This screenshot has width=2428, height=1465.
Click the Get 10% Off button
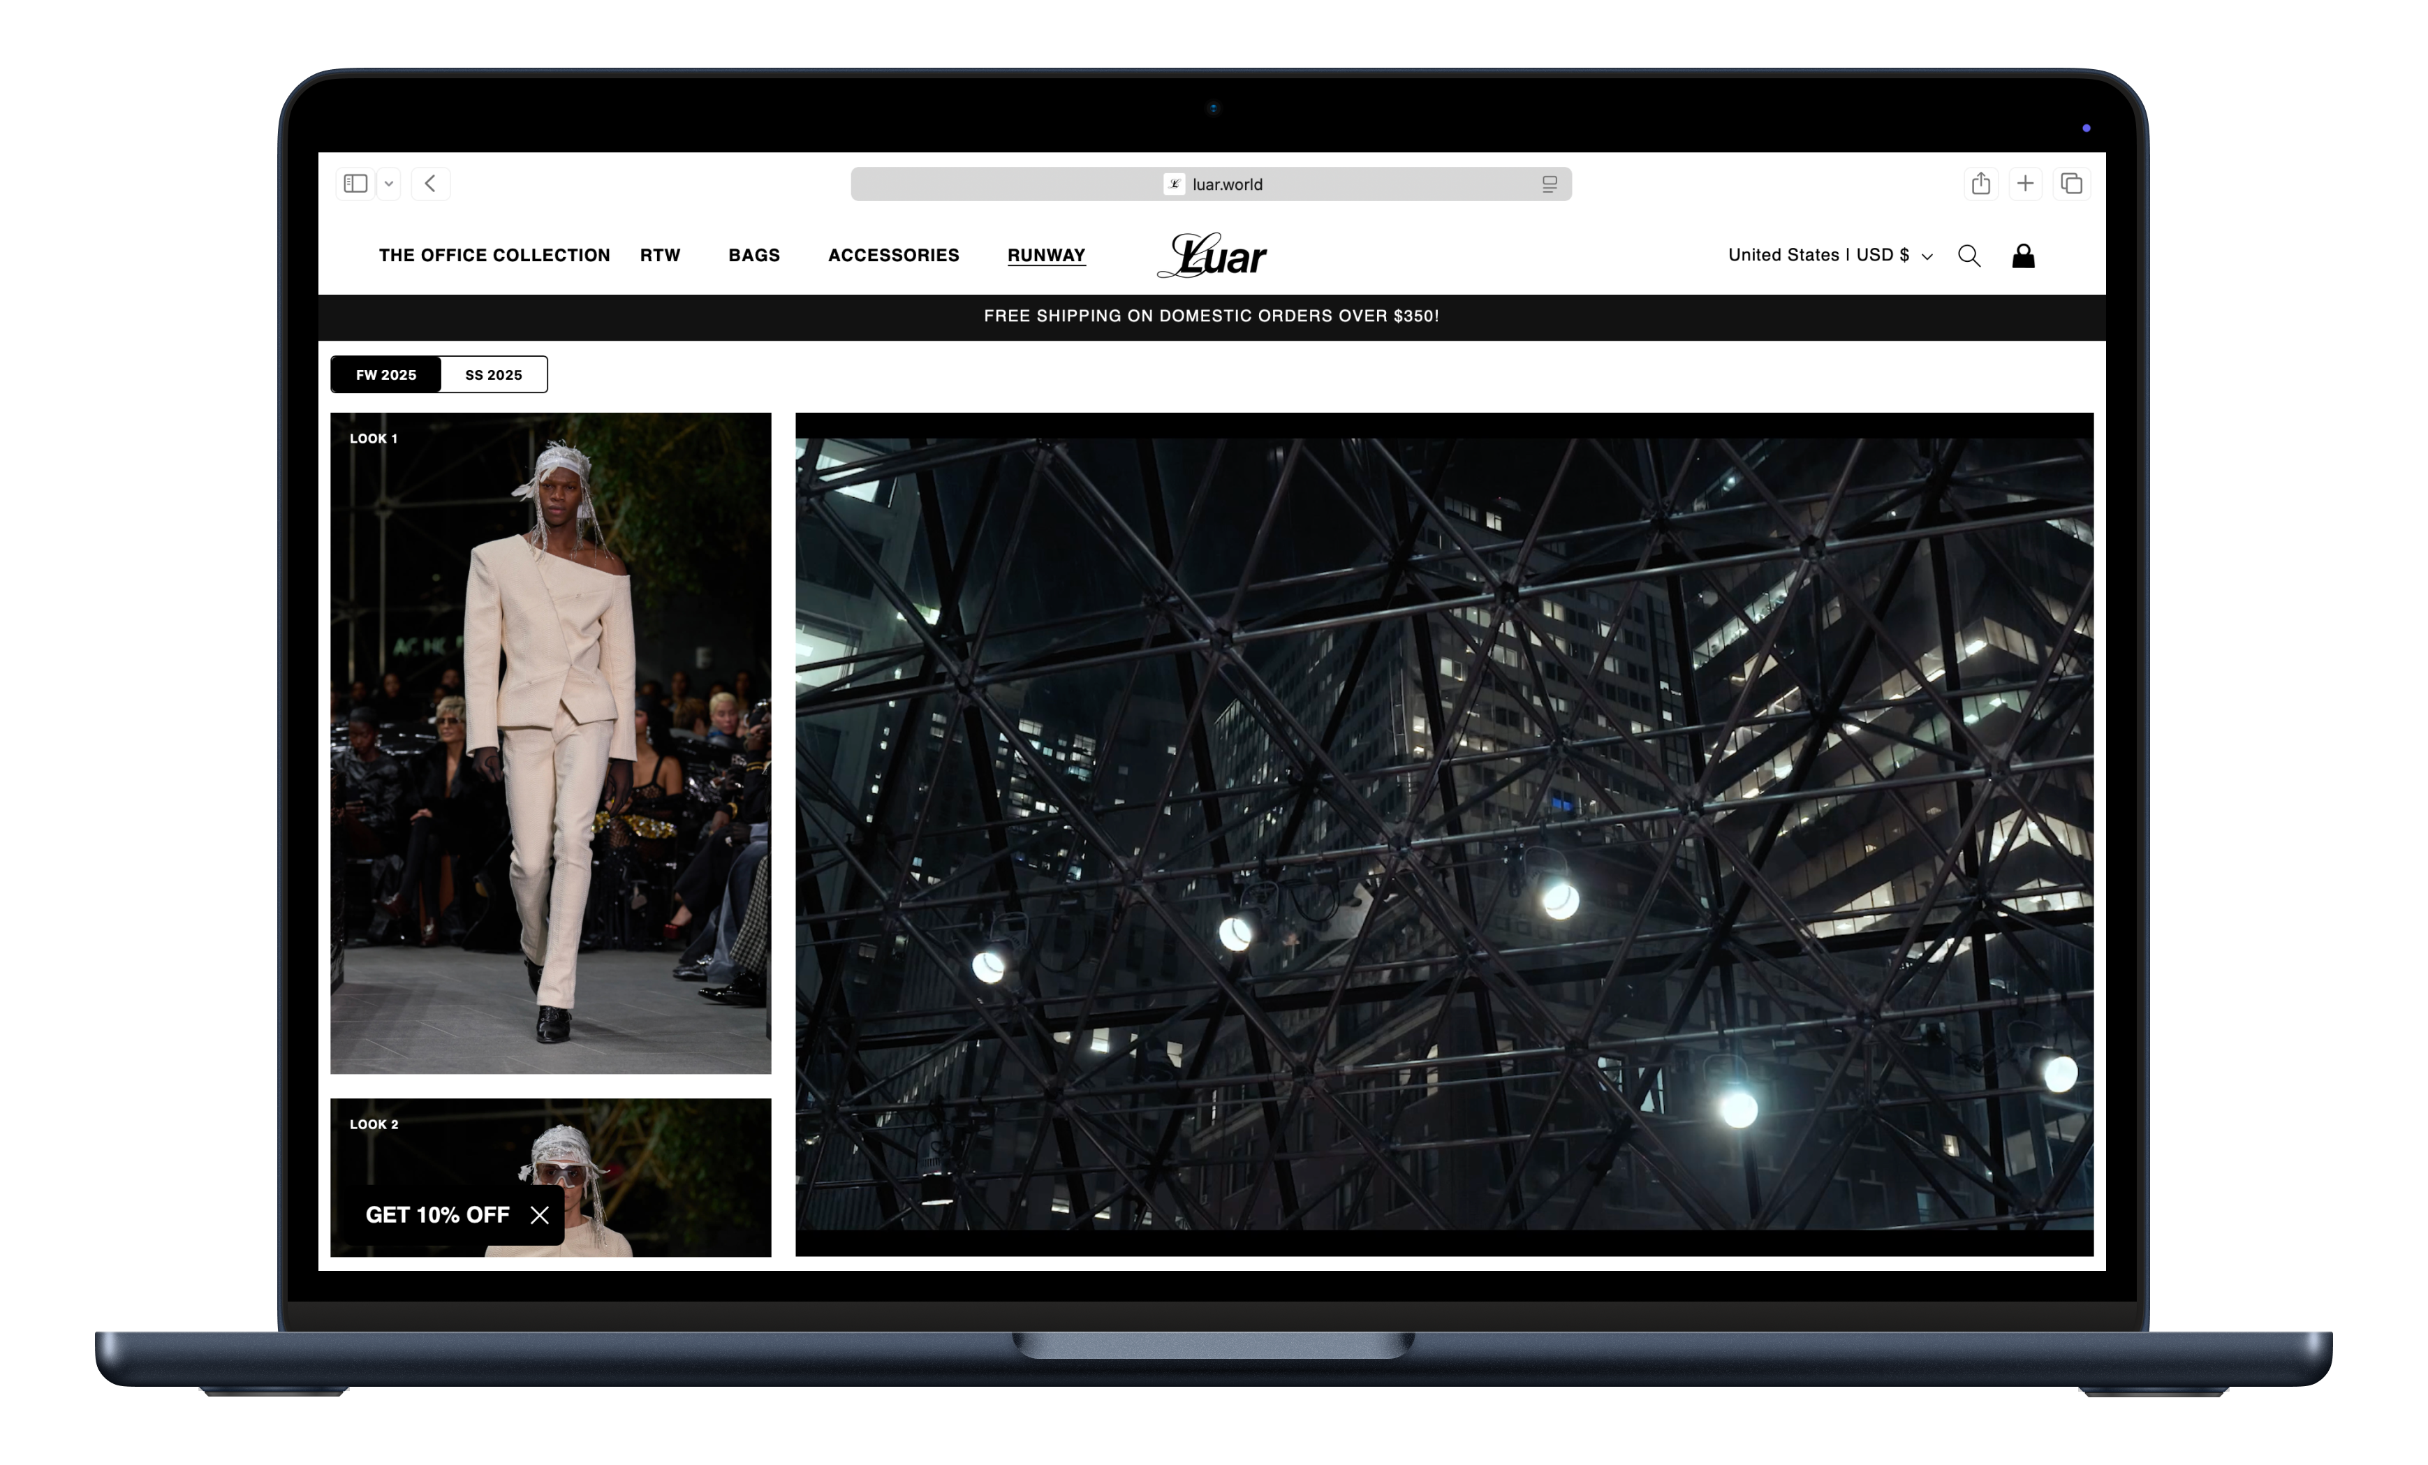pyautogui.click(x=438, y=1215)
